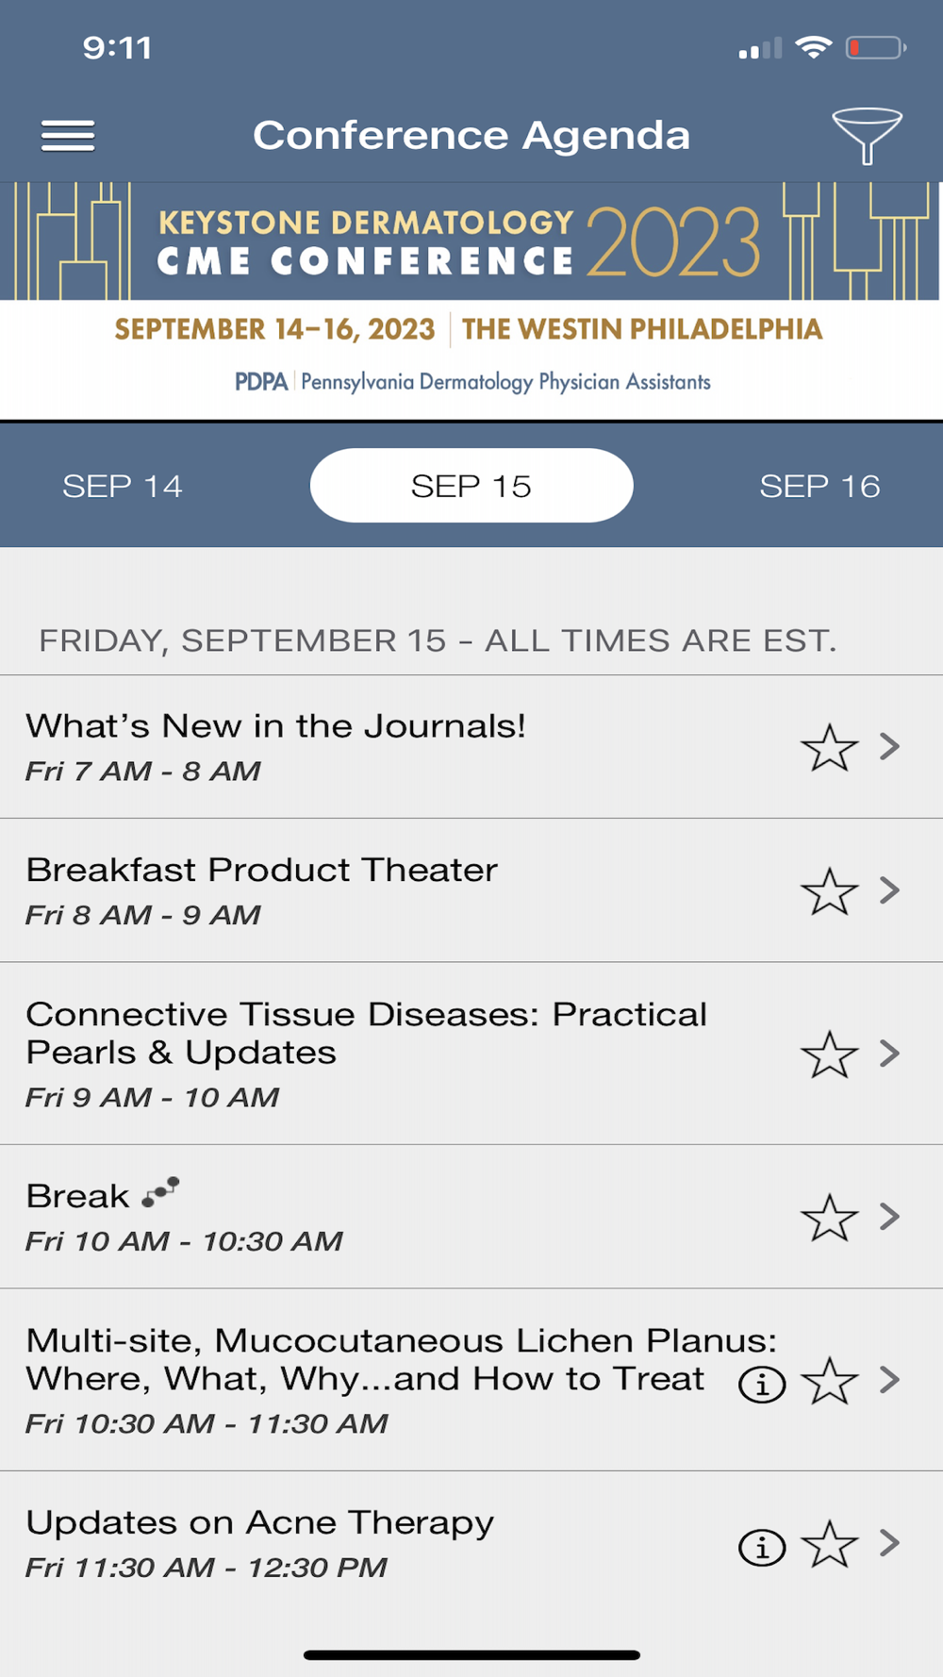Show info for Mucocutaneous Lichen Planus session
Image resolution: width=943 pixels, height=1677 pixels.
pos(762,1384)
